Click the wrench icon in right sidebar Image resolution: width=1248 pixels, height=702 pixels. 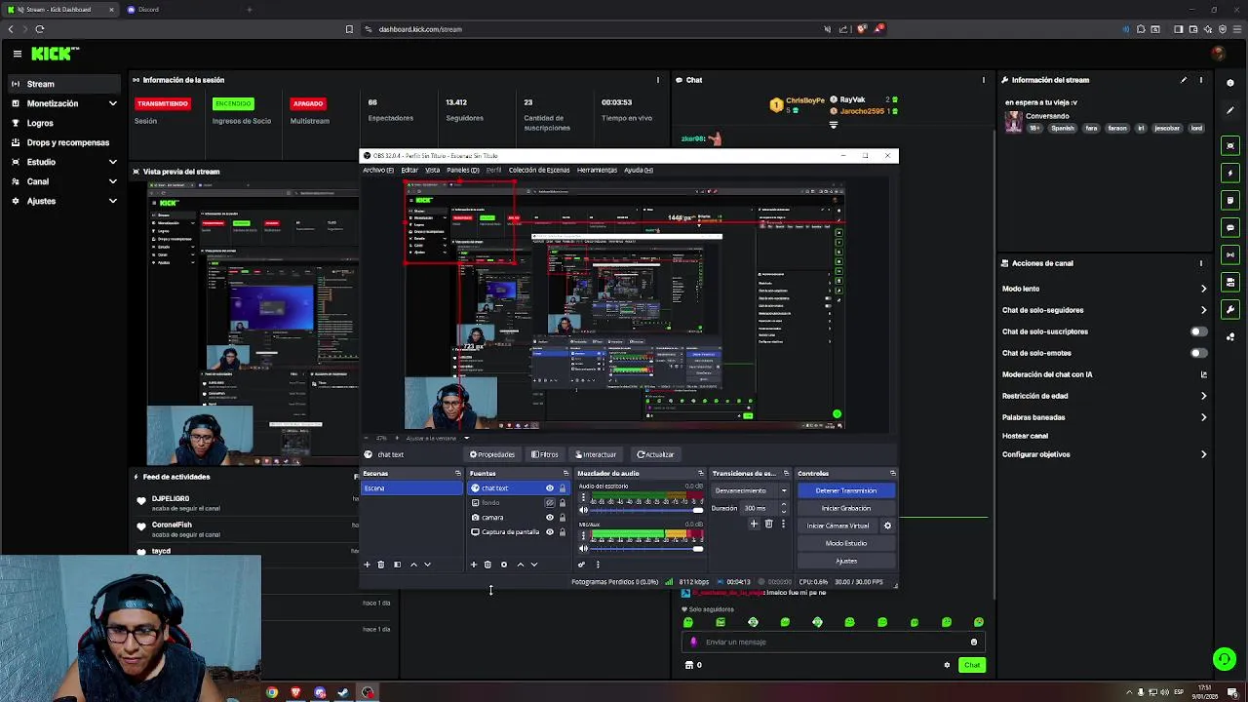click(x=1230, y=310)
